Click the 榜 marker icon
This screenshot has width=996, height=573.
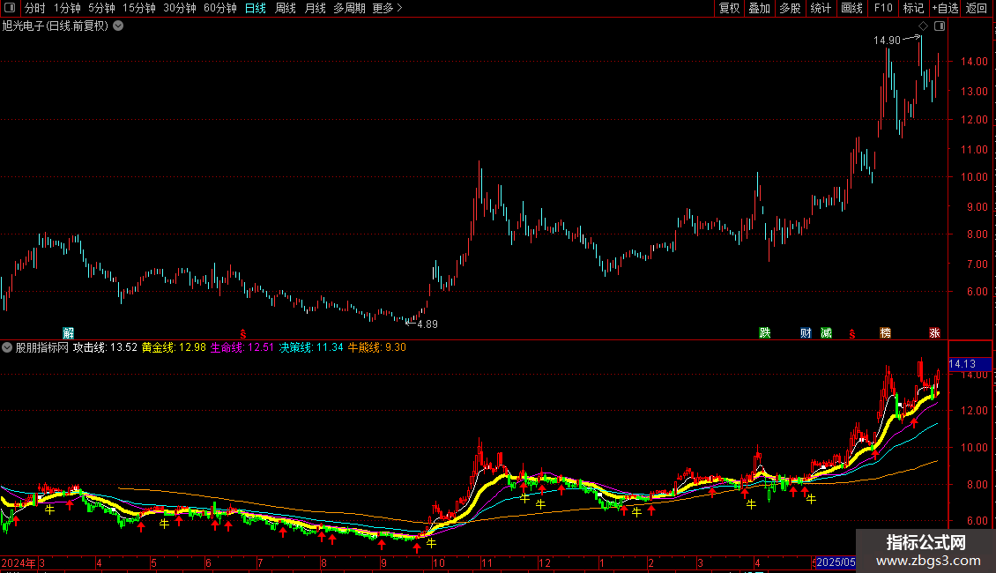pyautogui.click(x=885, y=333)
